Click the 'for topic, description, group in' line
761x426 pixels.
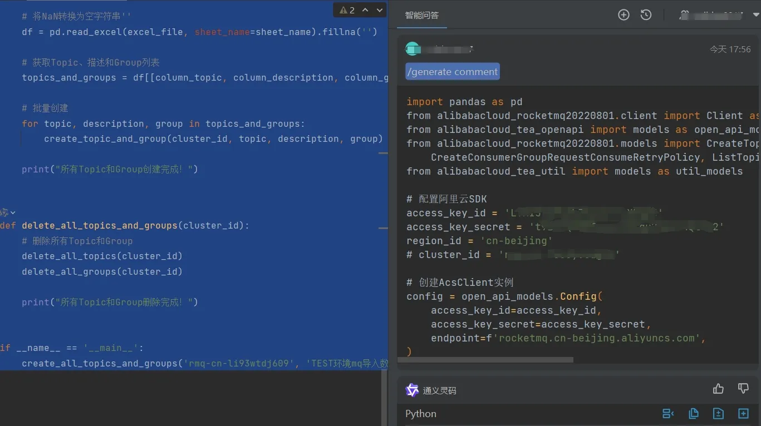point(163,123)
